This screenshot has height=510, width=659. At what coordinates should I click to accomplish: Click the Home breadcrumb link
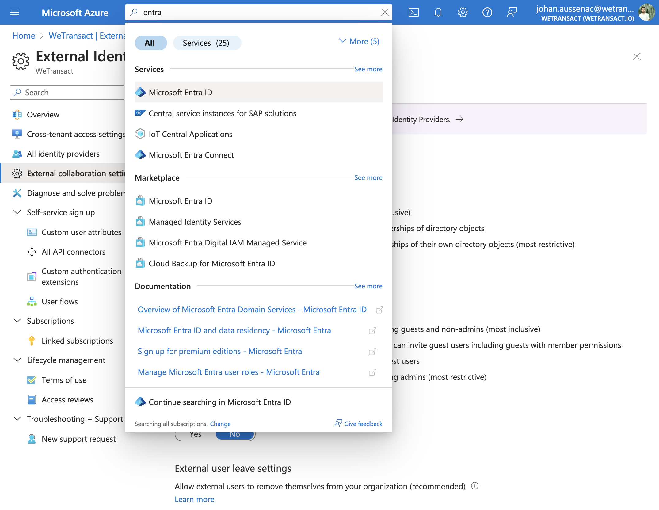pyautogui.click(x=24, y=36)
